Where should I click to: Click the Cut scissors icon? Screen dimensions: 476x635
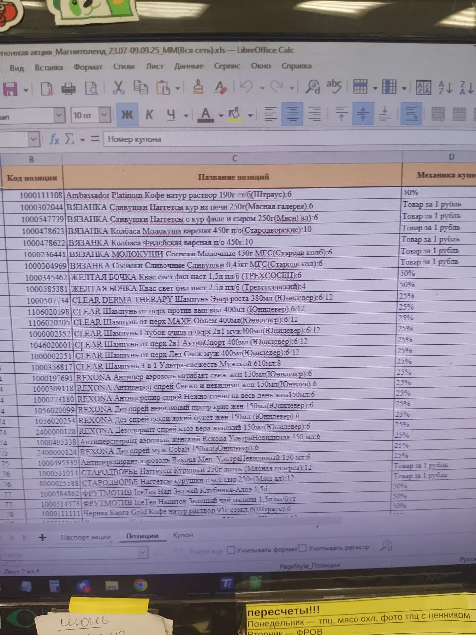click(118, 88)
